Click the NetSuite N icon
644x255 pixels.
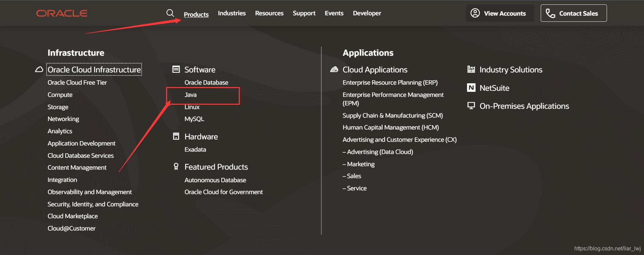coord(471,88)
